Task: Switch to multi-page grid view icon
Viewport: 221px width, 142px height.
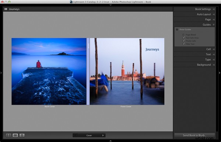Action: (x=8, y=135)
